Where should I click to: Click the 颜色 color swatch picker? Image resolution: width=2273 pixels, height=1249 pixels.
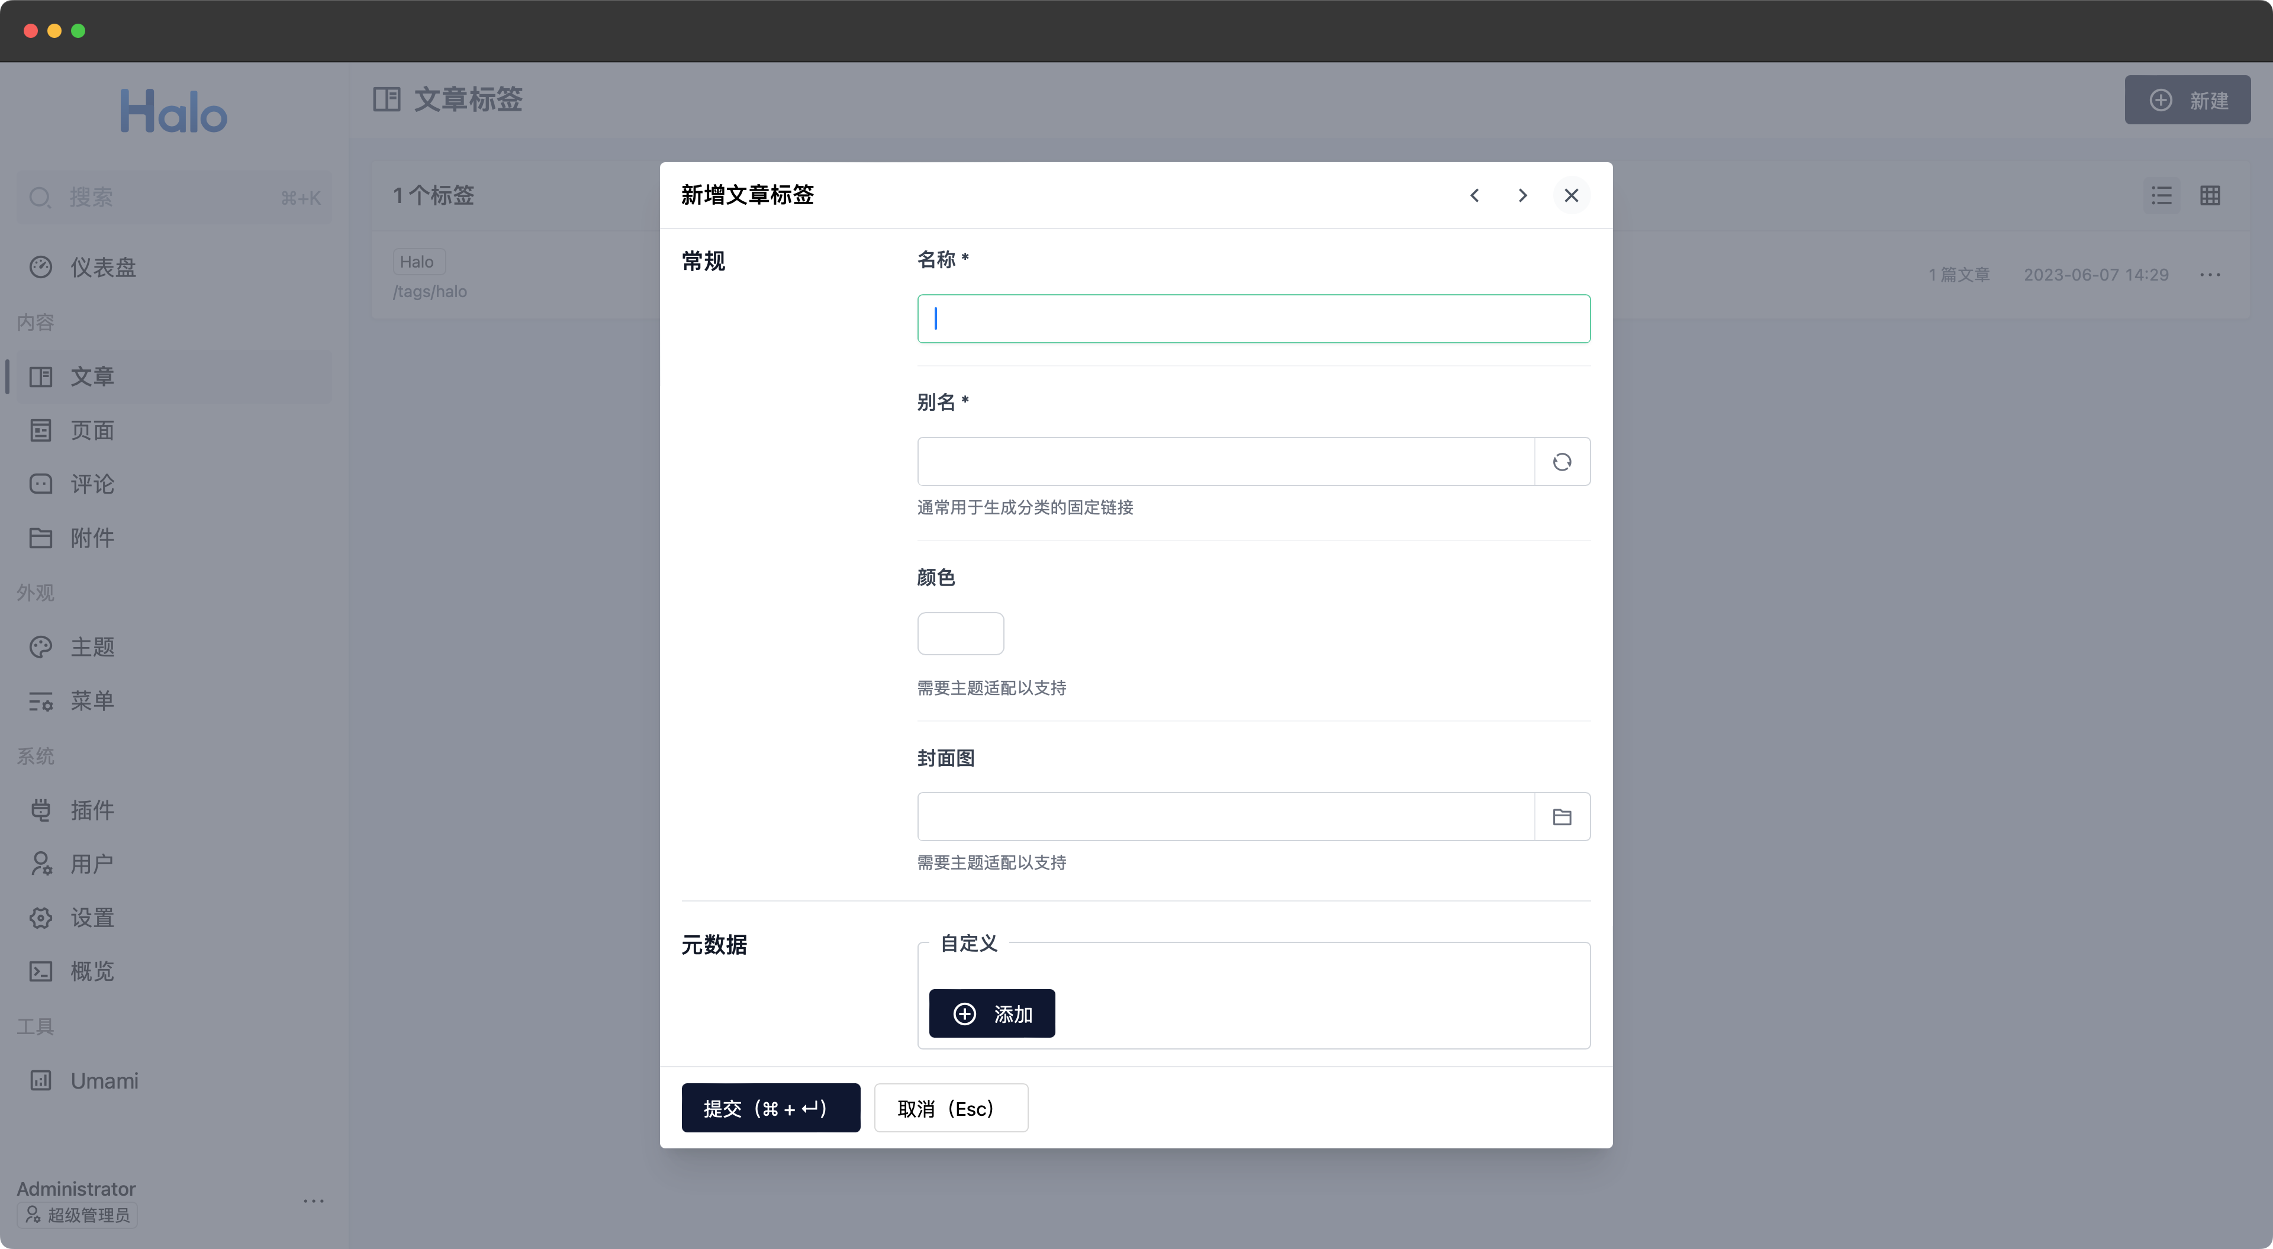[960, 632]
